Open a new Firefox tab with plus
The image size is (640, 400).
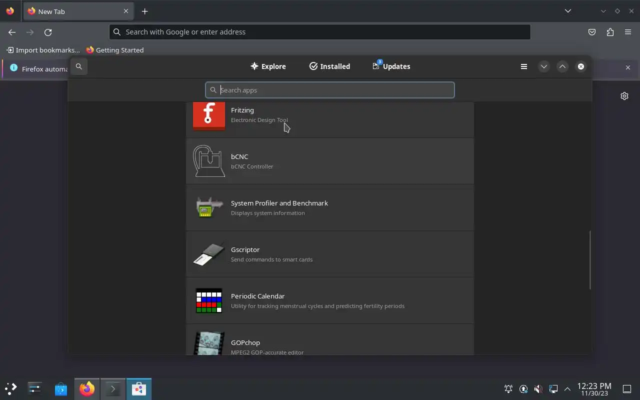(145, 11)
